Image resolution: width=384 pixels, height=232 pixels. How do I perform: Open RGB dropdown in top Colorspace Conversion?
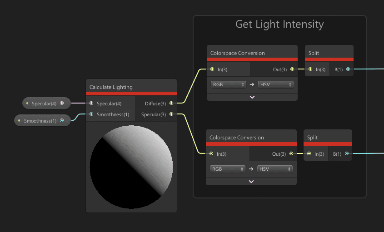pyautogui.click(x=228, y=84)
